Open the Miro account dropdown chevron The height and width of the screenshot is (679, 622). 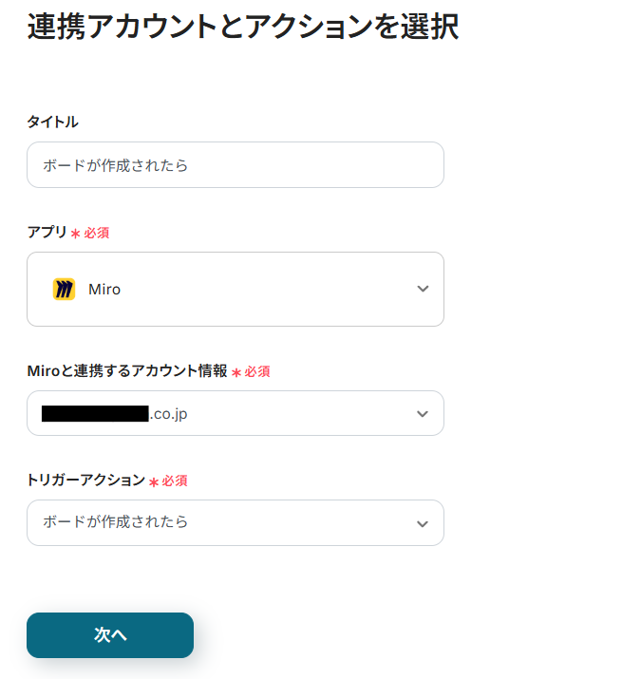click(423, 414)
